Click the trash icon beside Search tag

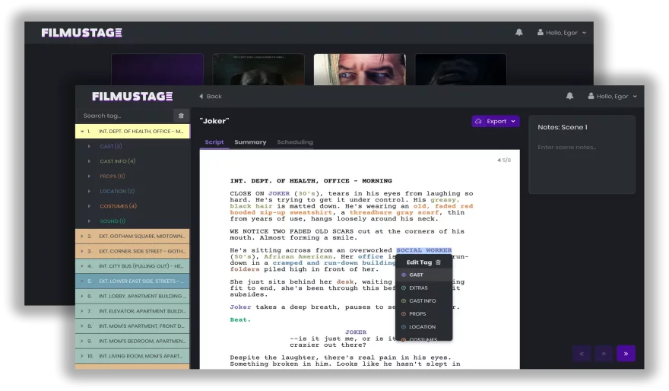point(181,116)
